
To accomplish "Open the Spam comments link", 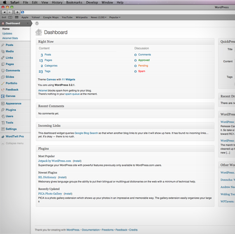I will [x=142, y=71].
